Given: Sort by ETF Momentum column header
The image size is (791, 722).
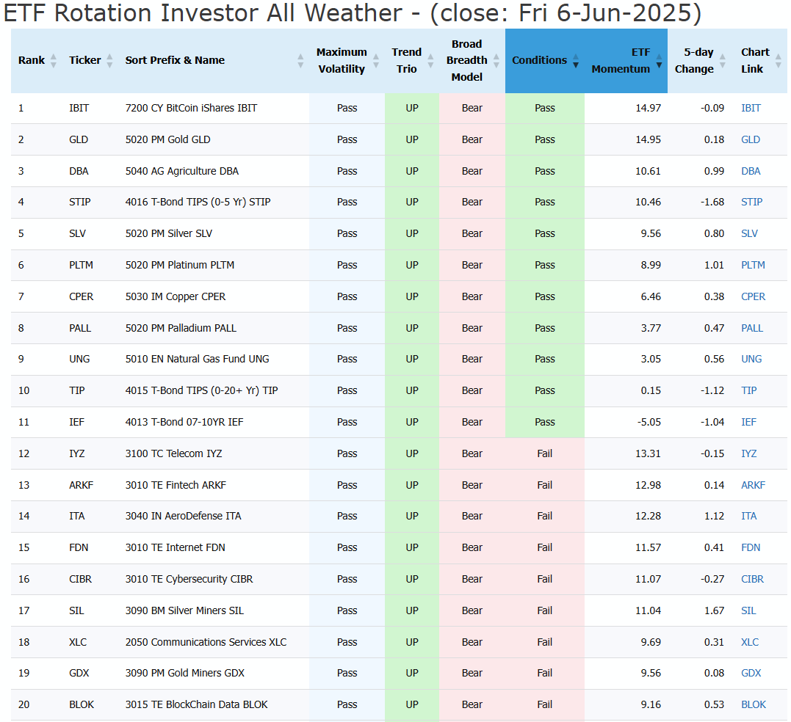Looking at the screenshot, I should [626, 60].
